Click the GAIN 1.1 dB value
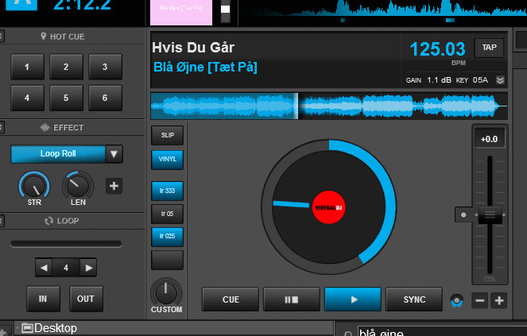This screenshot has width=527, height=336. pos(439,80)
